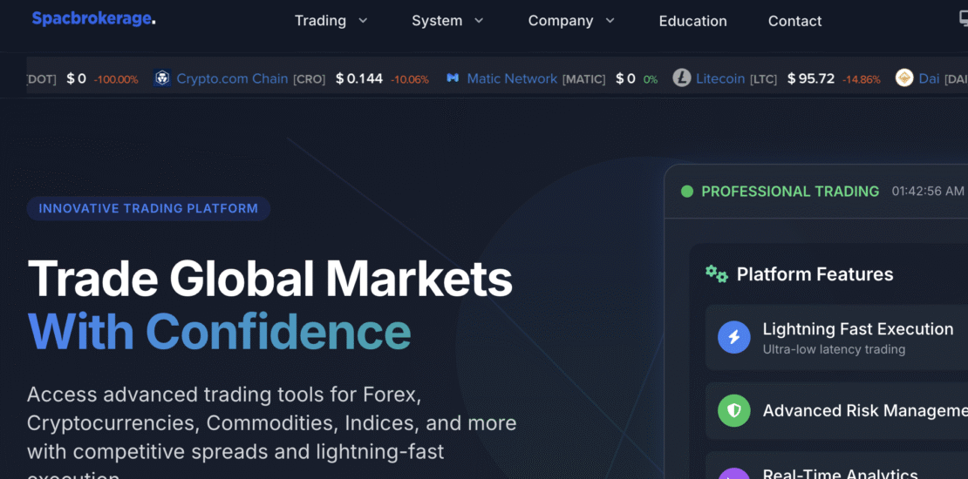Click the Litecoin coin icon in ticker
The image size is (968, 479).
coord(682,78)
